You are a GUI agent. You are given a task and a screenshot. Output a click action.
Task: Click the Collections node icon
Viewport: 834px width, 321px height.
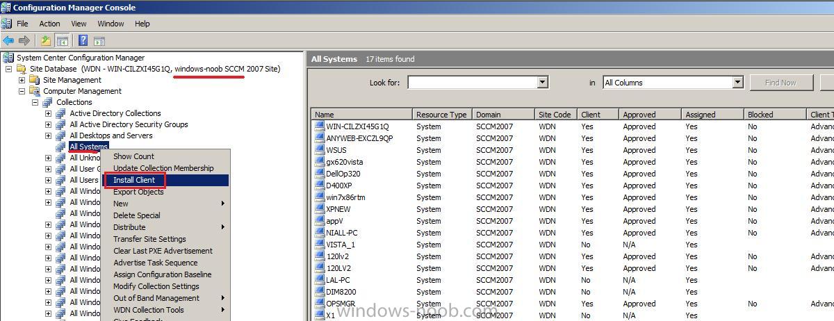[x=48, y=102]
